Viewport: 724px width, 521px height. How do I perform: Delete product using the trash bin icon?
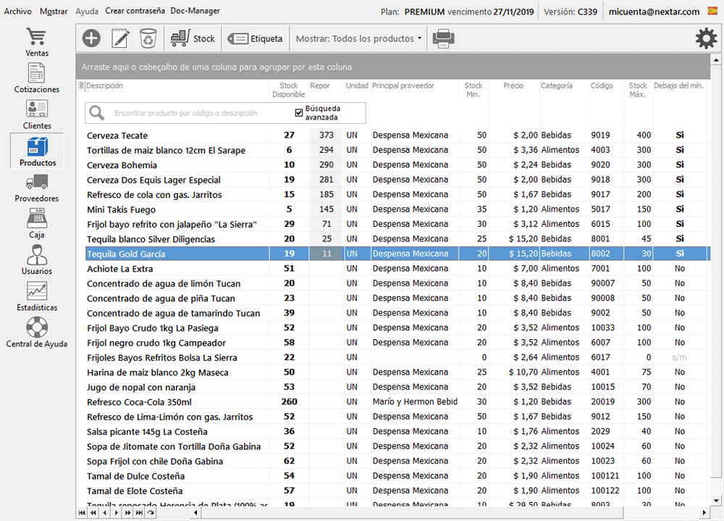[x=148, y=38]
